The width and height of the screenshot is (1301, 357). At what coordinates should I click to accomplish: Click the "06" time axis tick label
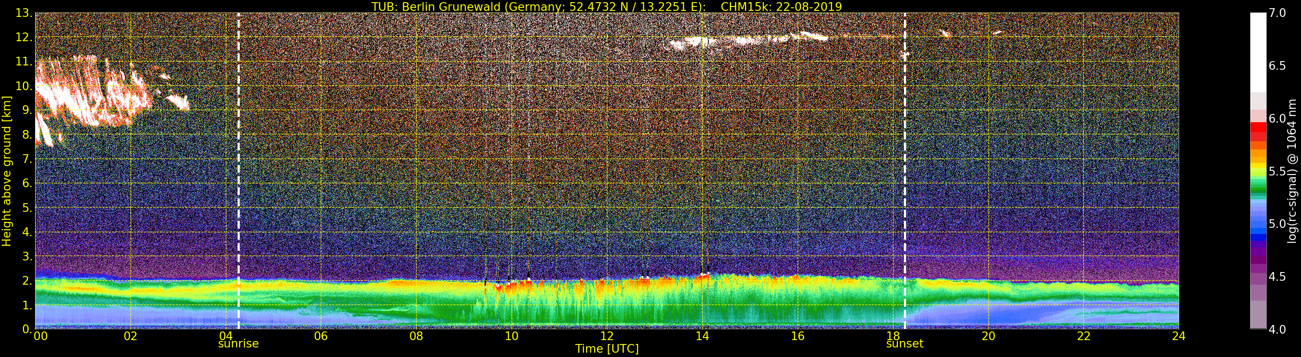point(321,336)
